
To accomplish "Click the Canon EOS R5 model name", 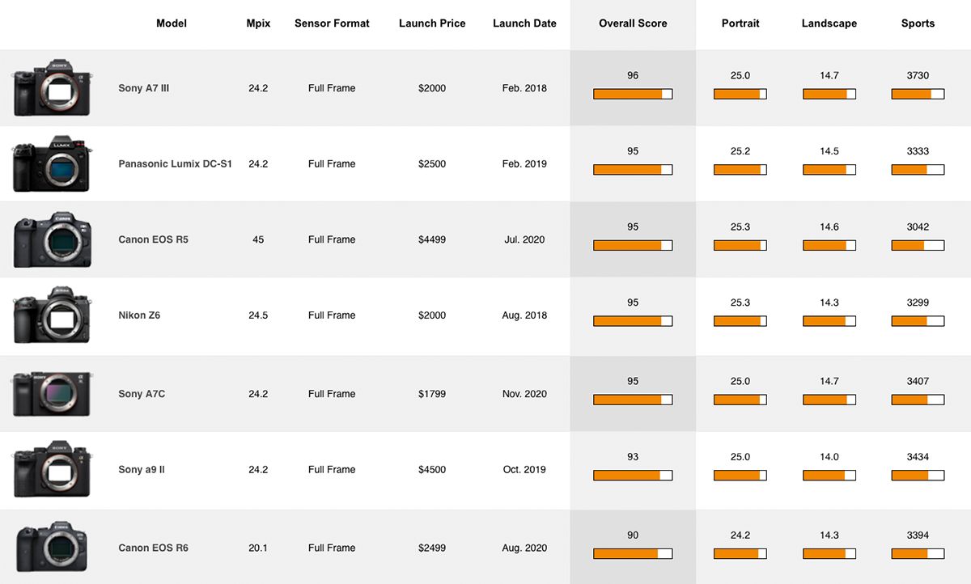I will (153, 240).
